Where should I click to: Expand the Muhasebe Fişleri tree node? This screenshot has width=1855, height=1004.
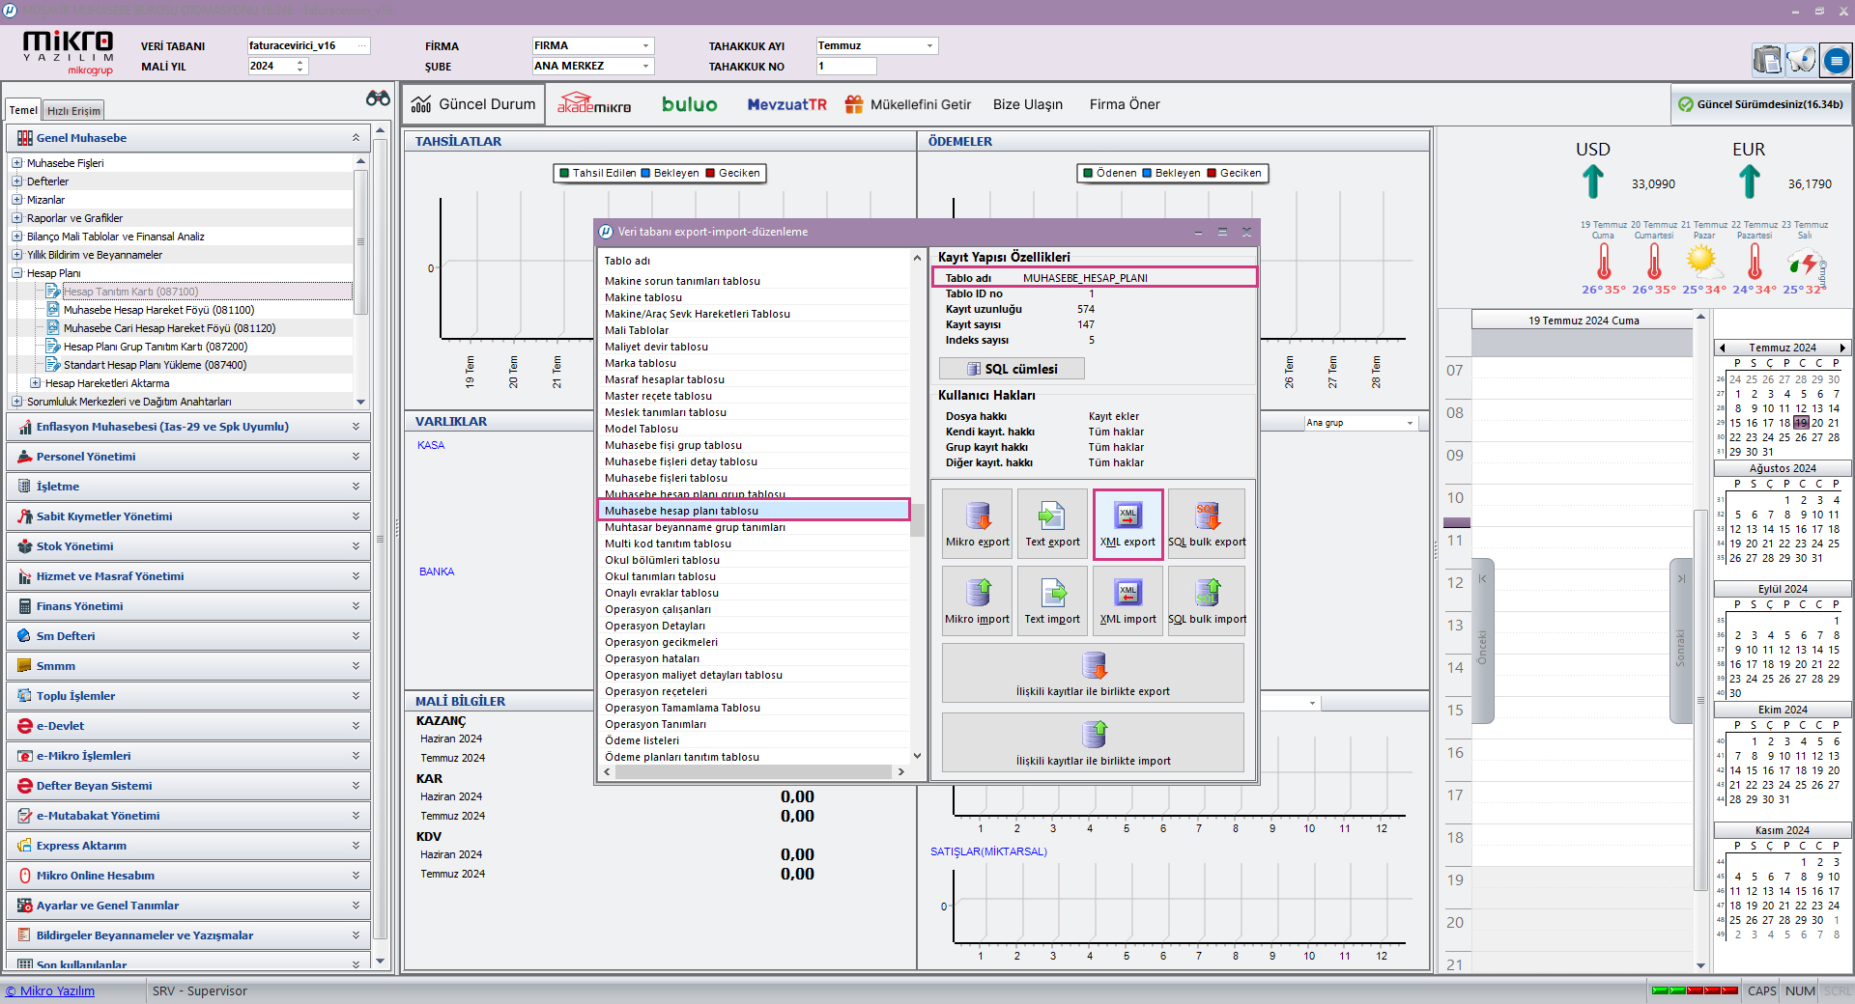pyautogui.click(x=16, y=163)
